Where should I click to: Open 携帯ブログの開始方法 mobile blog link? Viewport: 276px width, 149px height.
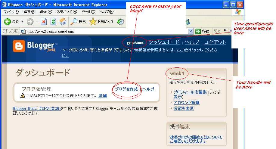click(196, 139)
